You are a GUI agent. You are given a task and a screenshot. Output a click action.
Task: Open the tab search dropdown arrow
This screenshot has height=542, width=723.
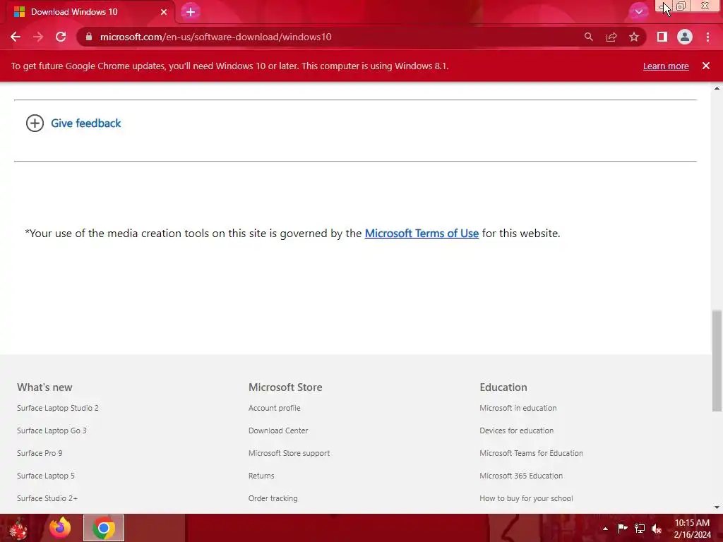(638, 12)
